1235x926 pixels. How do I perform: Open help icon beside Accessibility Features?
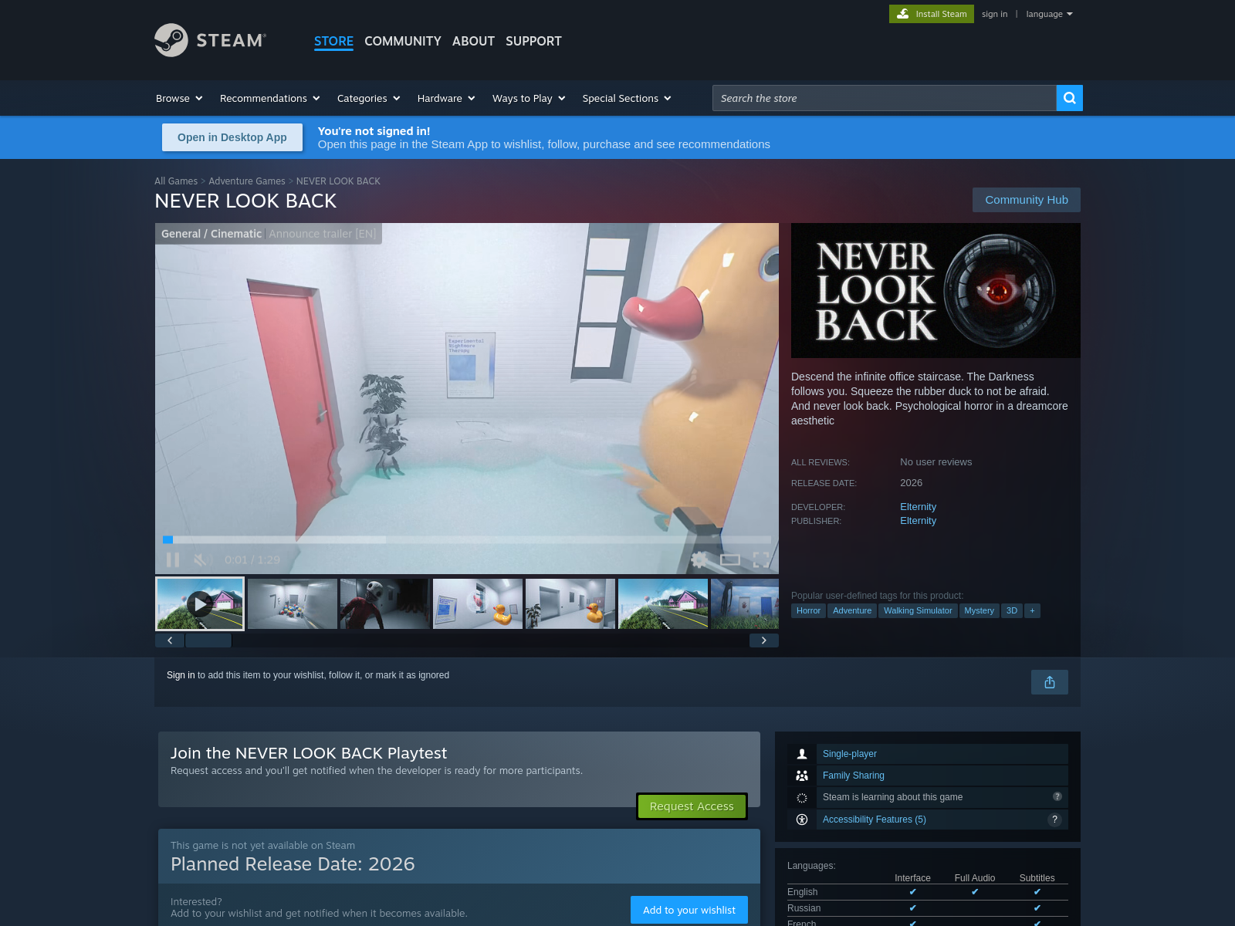tap(1054, 820)
